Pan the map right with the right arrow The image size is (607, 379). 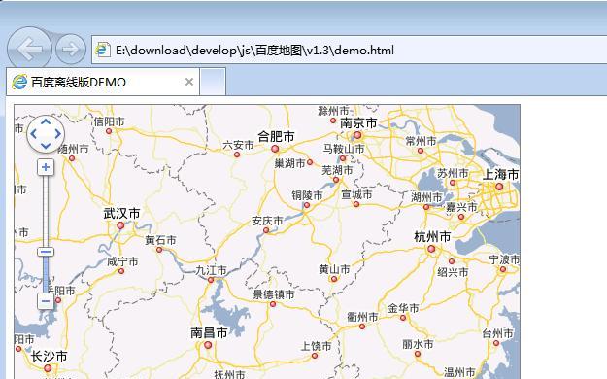[57, 134]
